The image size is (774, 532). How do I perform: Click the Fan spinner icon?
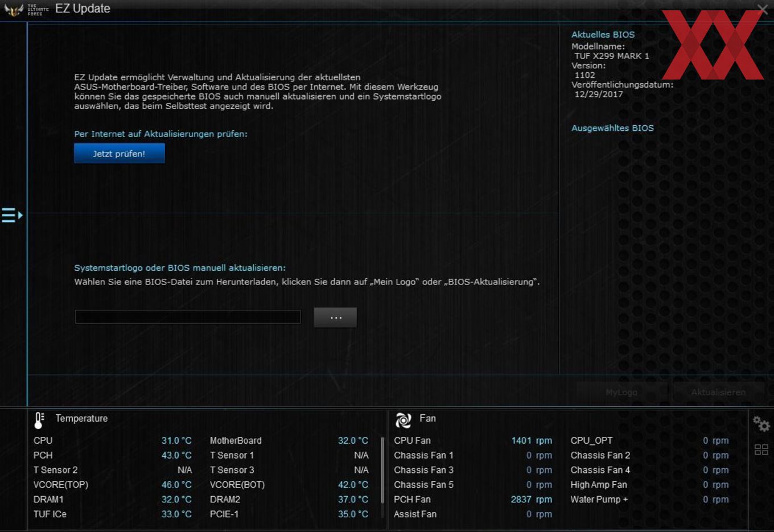(403, 420)
